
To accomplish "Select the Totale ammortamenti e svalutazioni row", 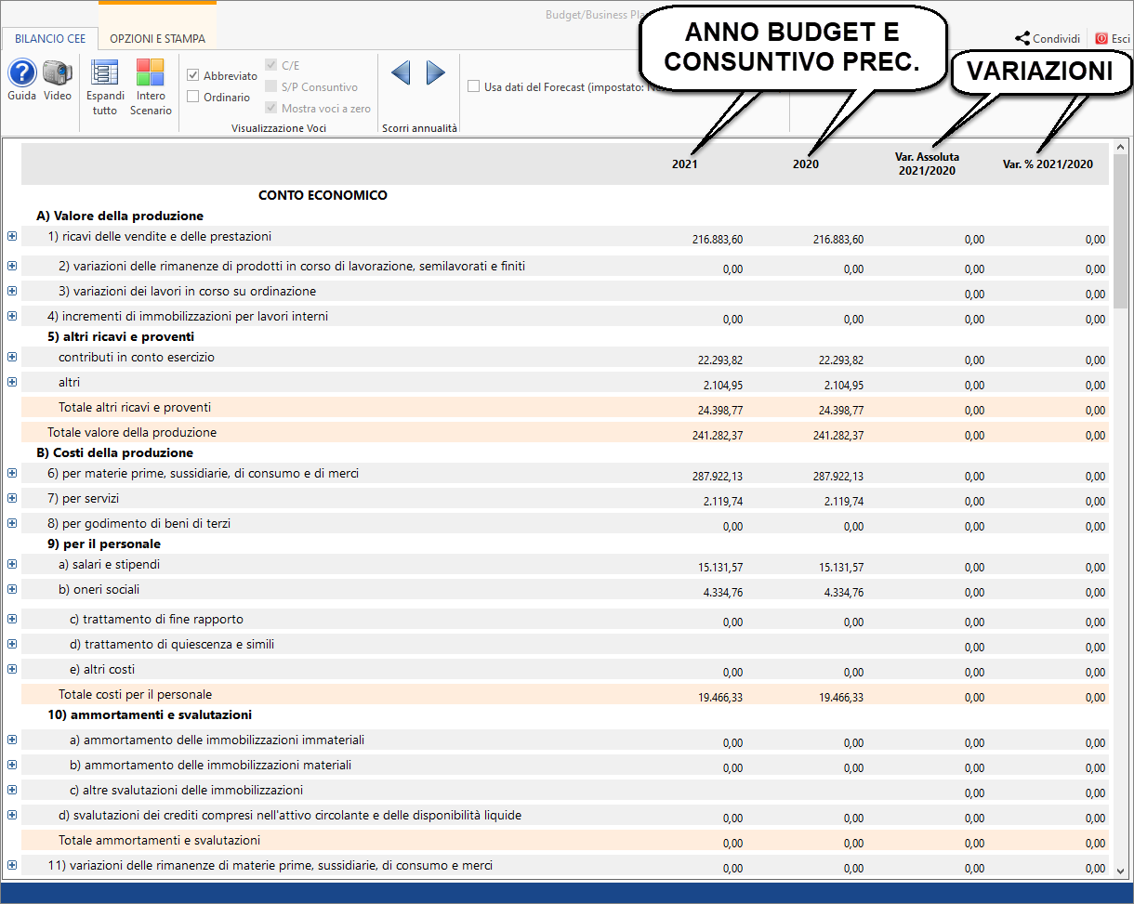I will [565, 840].
